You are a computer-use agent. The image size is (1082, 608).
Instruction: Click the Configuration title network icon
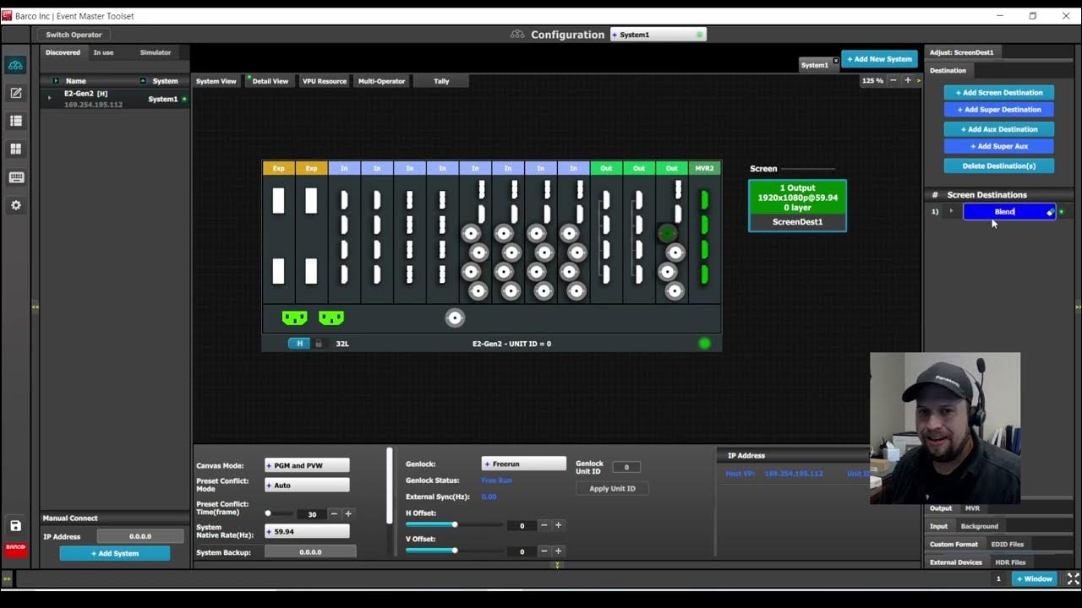[517, 35]
